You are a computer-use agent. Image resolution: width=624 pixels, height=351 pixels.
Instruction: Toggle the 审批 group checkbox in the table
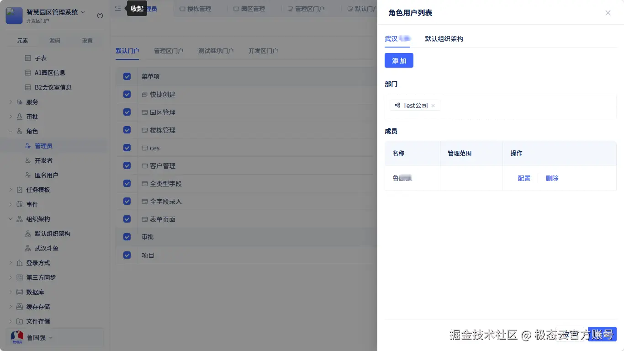(x=127, y=237)
